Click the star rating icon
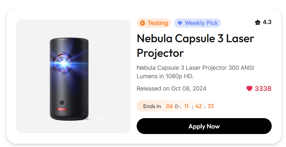The image size is (286, 147). click(x=258, y=22)
